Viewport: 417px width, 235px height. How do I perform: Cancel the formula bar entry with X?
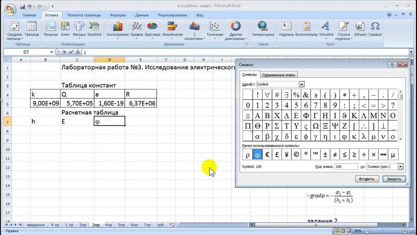coord(65,52)
